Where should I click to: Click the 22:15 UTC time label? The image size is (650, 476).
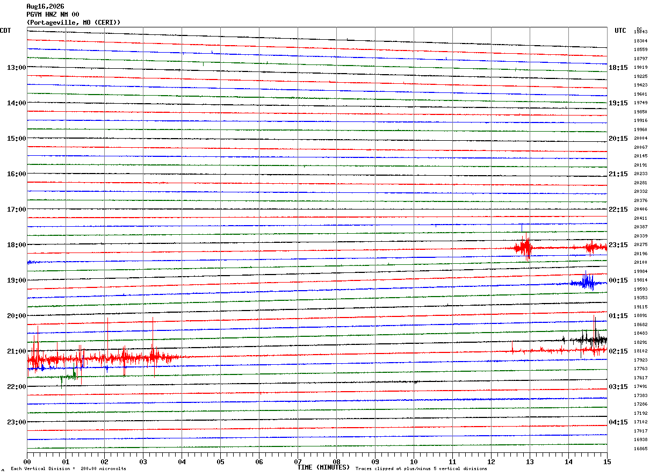[x=618, y=210]
